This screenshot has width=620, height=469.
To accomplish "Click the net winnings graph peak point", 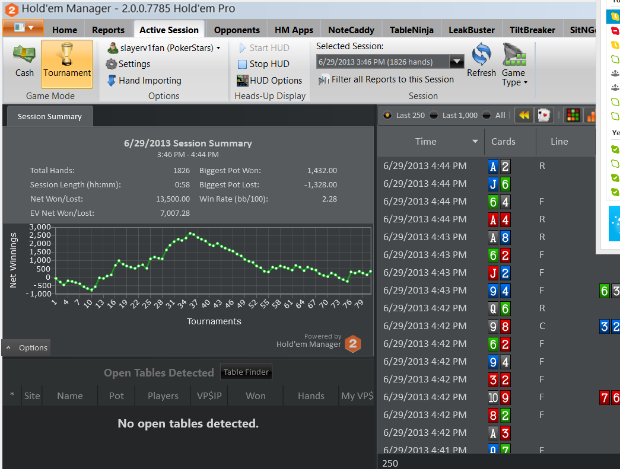I will 190,234.
